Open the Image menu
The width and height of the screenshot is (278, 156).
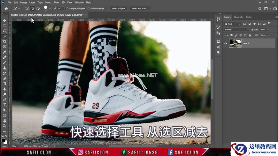pyautogui.click(x=23, y=3)
